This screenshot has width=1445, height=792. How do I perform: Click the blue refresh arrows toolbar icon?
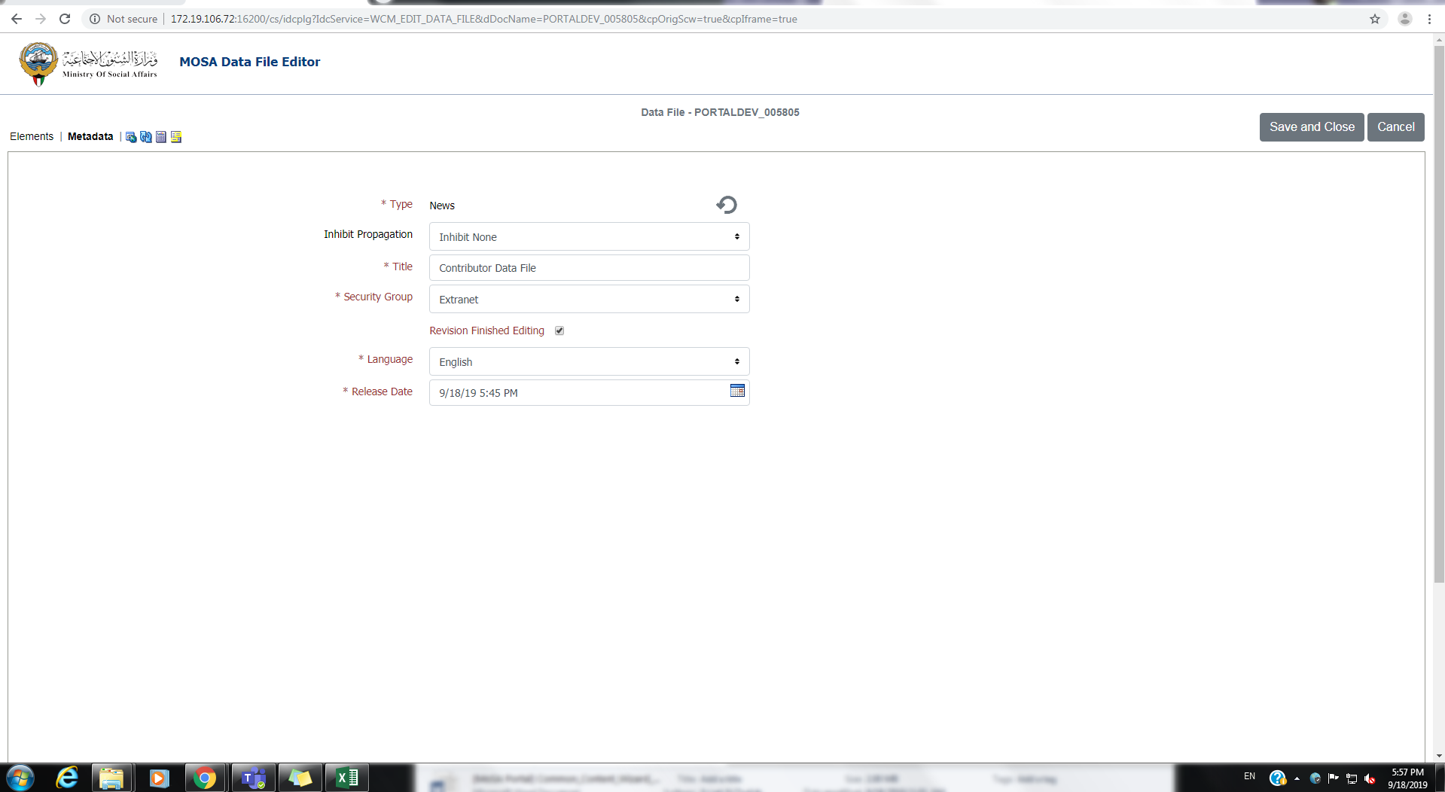[146, 137]
